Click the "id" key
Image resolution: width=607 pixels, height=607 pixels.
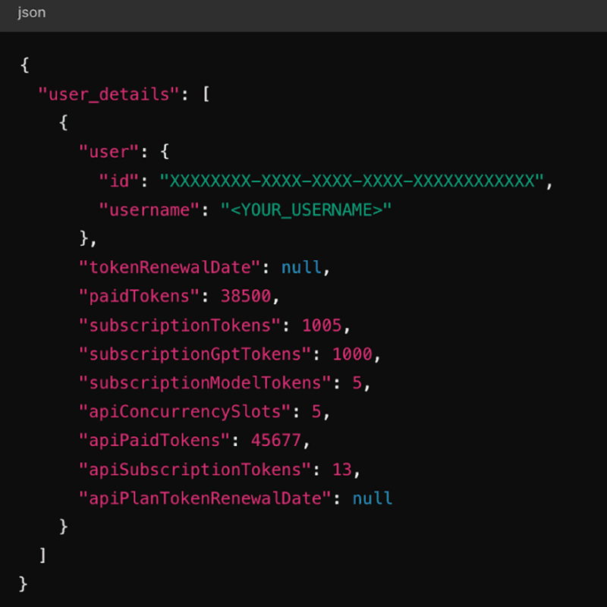point(118,181)
